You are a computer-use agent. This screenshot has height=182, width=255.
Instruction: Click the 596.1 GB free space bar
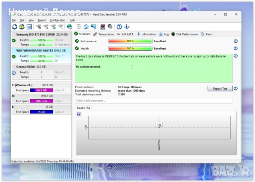click(41, 101)
